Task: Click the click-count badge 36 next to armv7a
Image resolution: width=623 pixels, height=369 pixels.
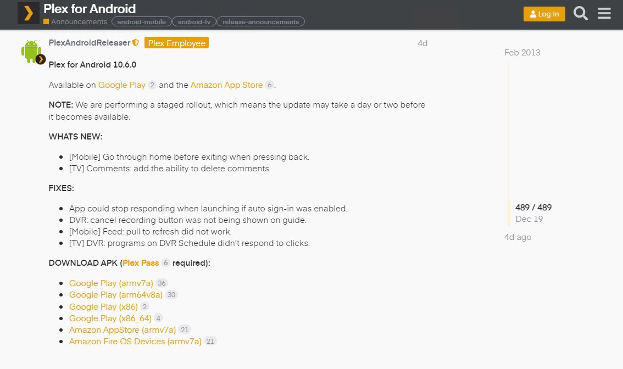Action: coord(162,283)
